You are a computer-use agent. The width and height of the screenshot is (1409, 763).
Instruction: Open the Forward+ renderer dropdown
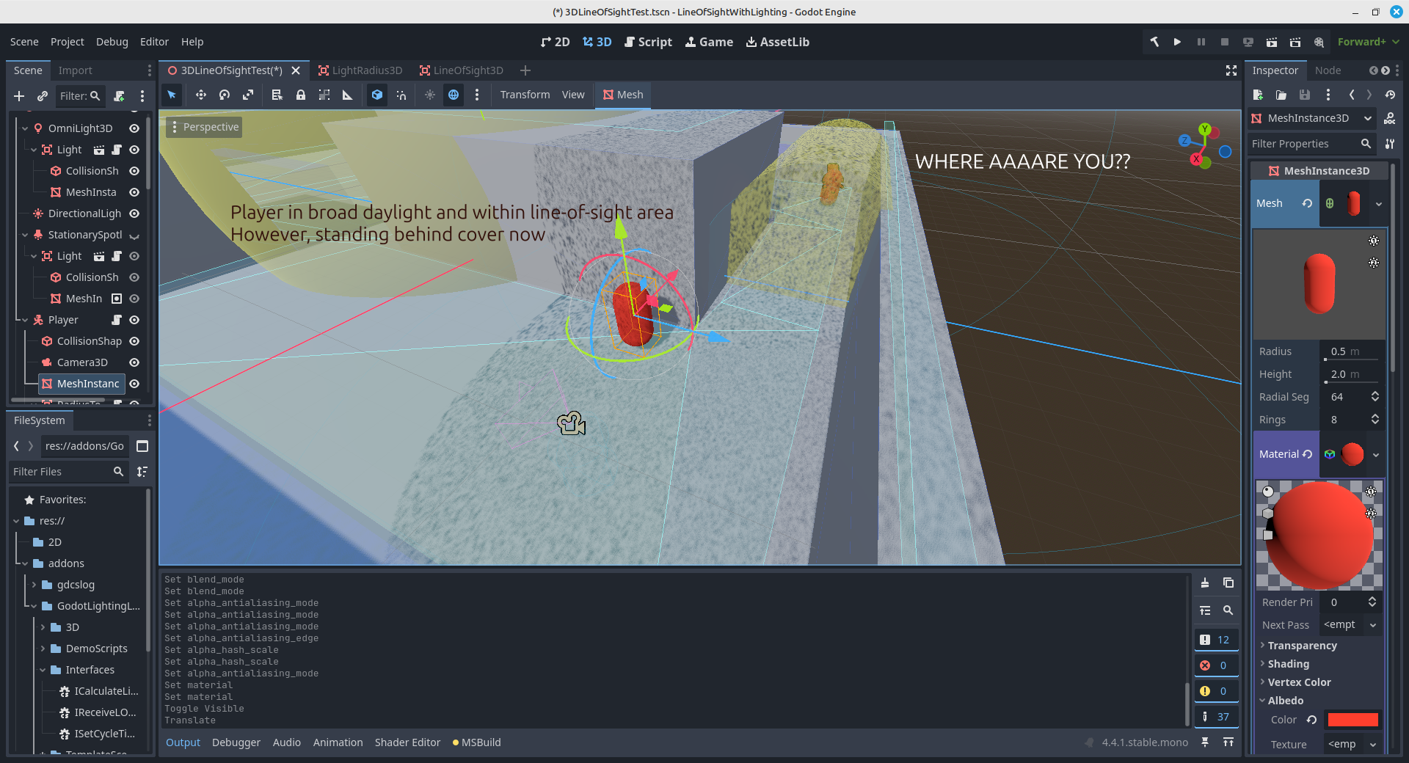click(x=1368, y=42)
